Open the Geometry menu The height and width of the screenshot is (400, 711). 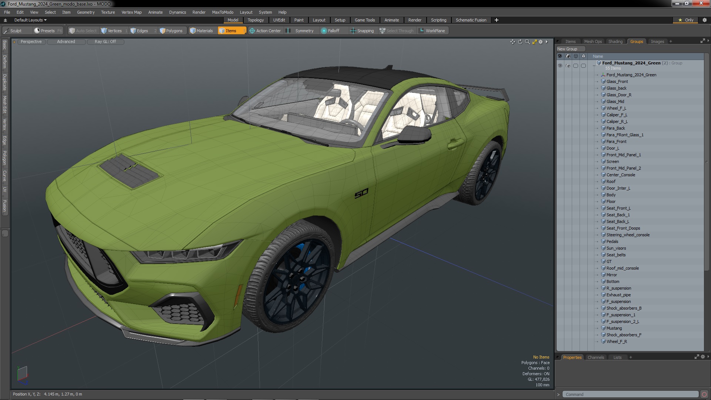tap(86, 12)
